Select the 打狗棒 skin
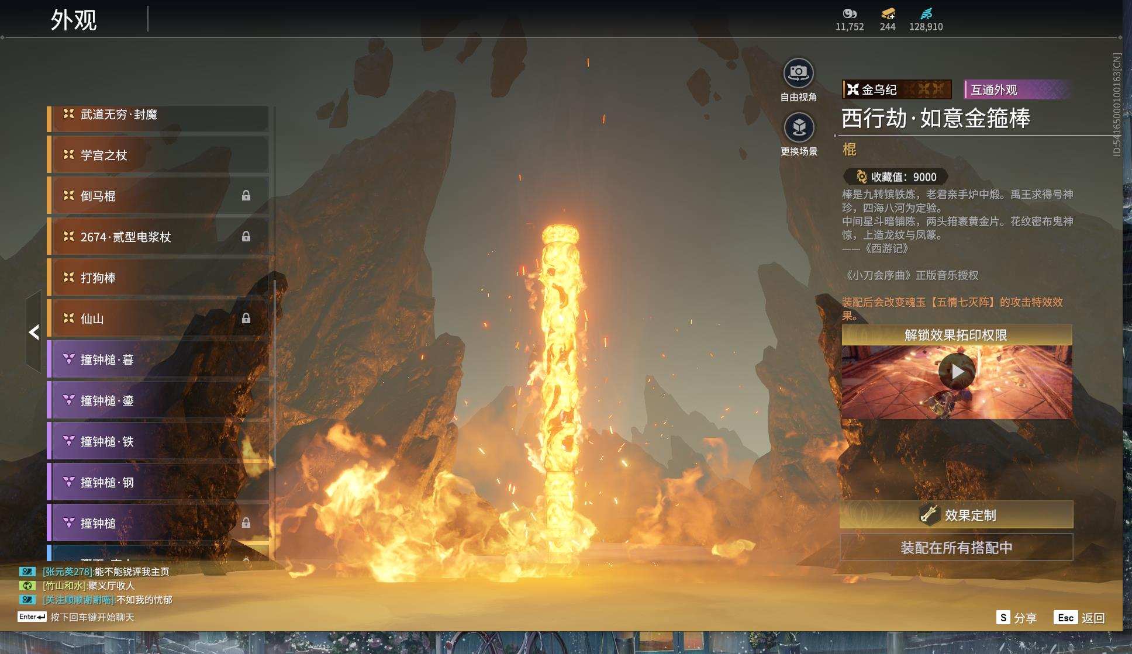Viewport: 1132px width, 654px height. coord(158,278)
